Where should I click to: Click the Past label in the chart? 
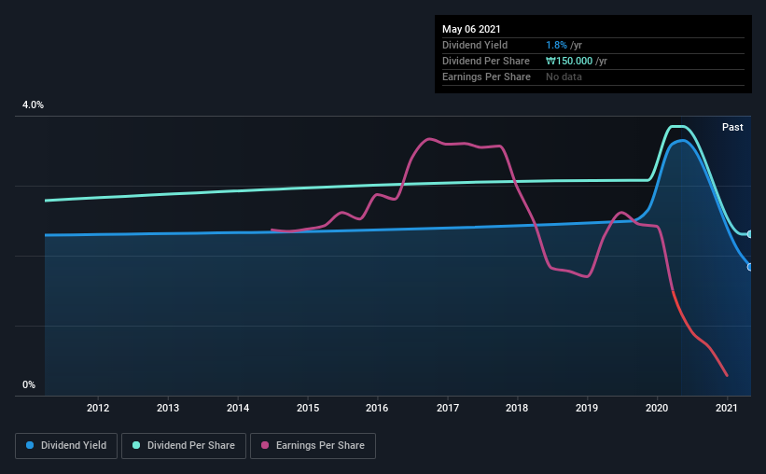click(x=732, y=127)
